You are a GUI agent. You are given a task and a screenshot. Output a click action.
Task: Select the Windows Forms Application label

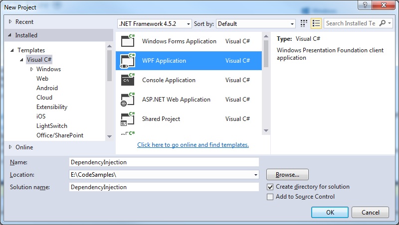[x=179, y=41]
